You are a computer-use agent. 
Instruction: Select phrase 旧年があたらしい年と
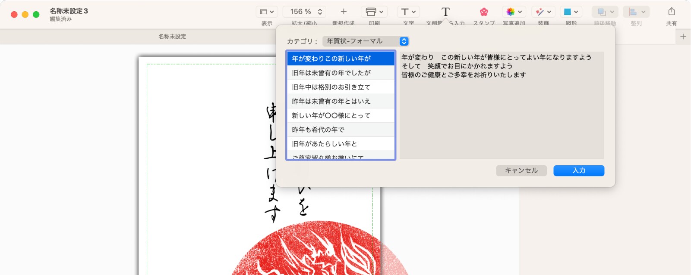(x=341, y=144)
